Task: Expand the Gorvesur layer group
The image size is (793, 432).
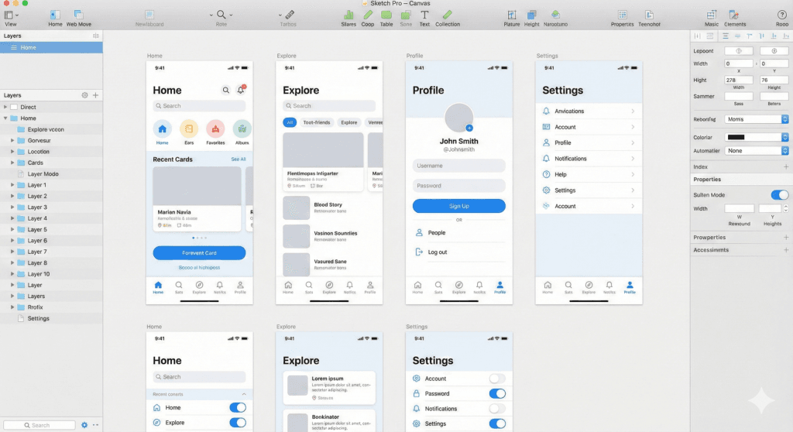Action: (x=12, y=141)
